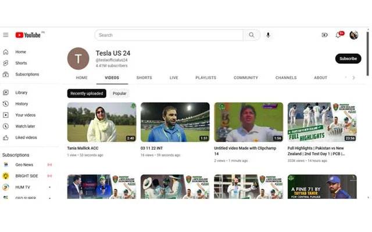Click the live indicator beside Geo News
This screenshot has height=232, width=372.
click(49, 165)
